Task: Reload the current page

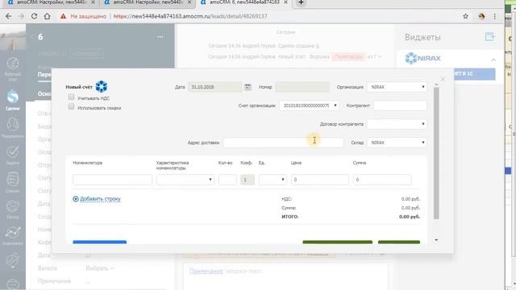Action: click(x=34, y=16)
